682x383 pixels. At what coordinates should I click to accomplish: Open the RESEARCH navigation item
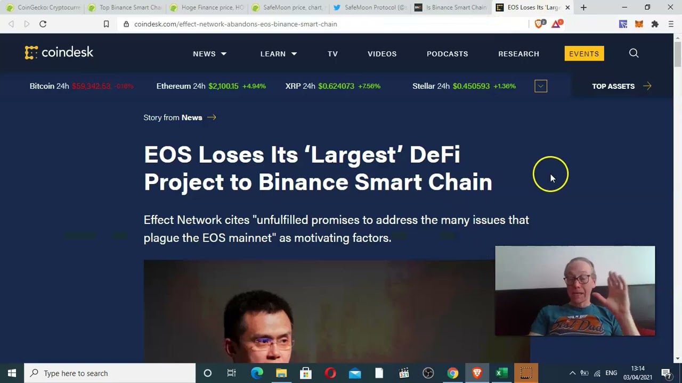tap(518, 54)
